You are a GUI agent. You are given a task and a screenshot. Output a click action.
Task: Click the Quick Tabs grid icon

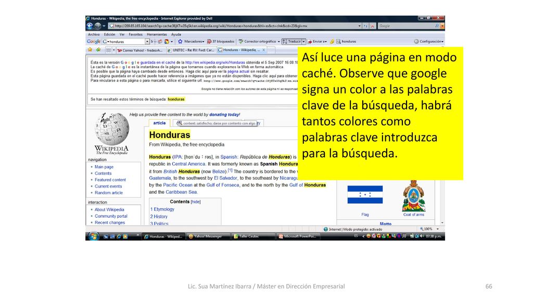(x=108, y=50)
